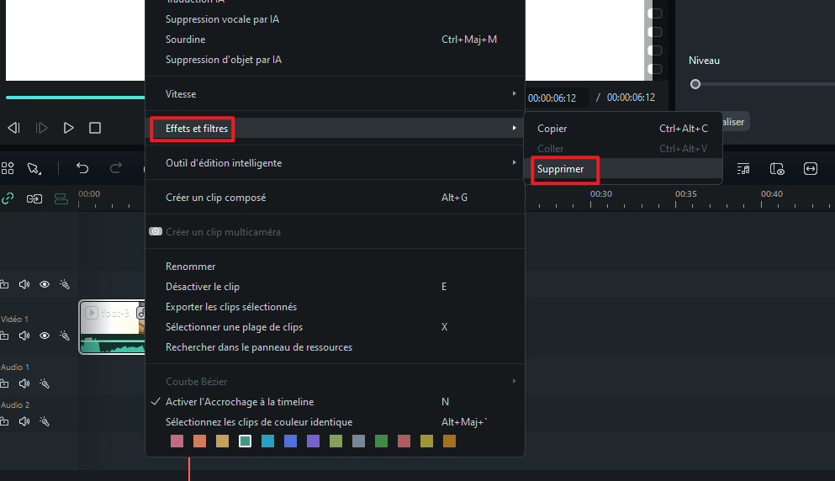Screen dimensions: 835x481
Task: Hide the top video track with eye icon
Action: (45, 284)
